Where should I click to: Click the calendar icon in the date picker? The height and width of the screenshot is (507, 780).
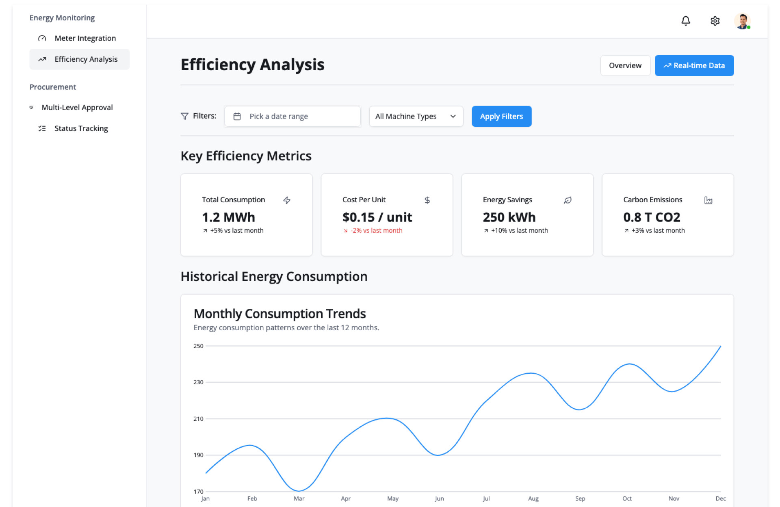pyautogui.click(x=237, y=117)
